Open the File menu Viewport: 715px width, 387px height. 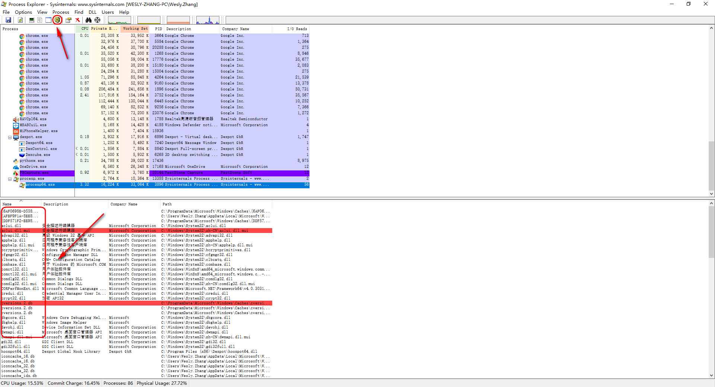coord(6,12)
